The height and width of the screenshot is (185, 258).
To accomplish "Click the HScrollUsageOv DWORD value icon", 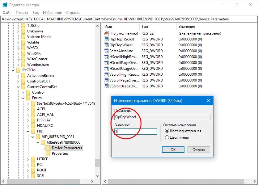I will pyautogui.click(x=106, y=68).
